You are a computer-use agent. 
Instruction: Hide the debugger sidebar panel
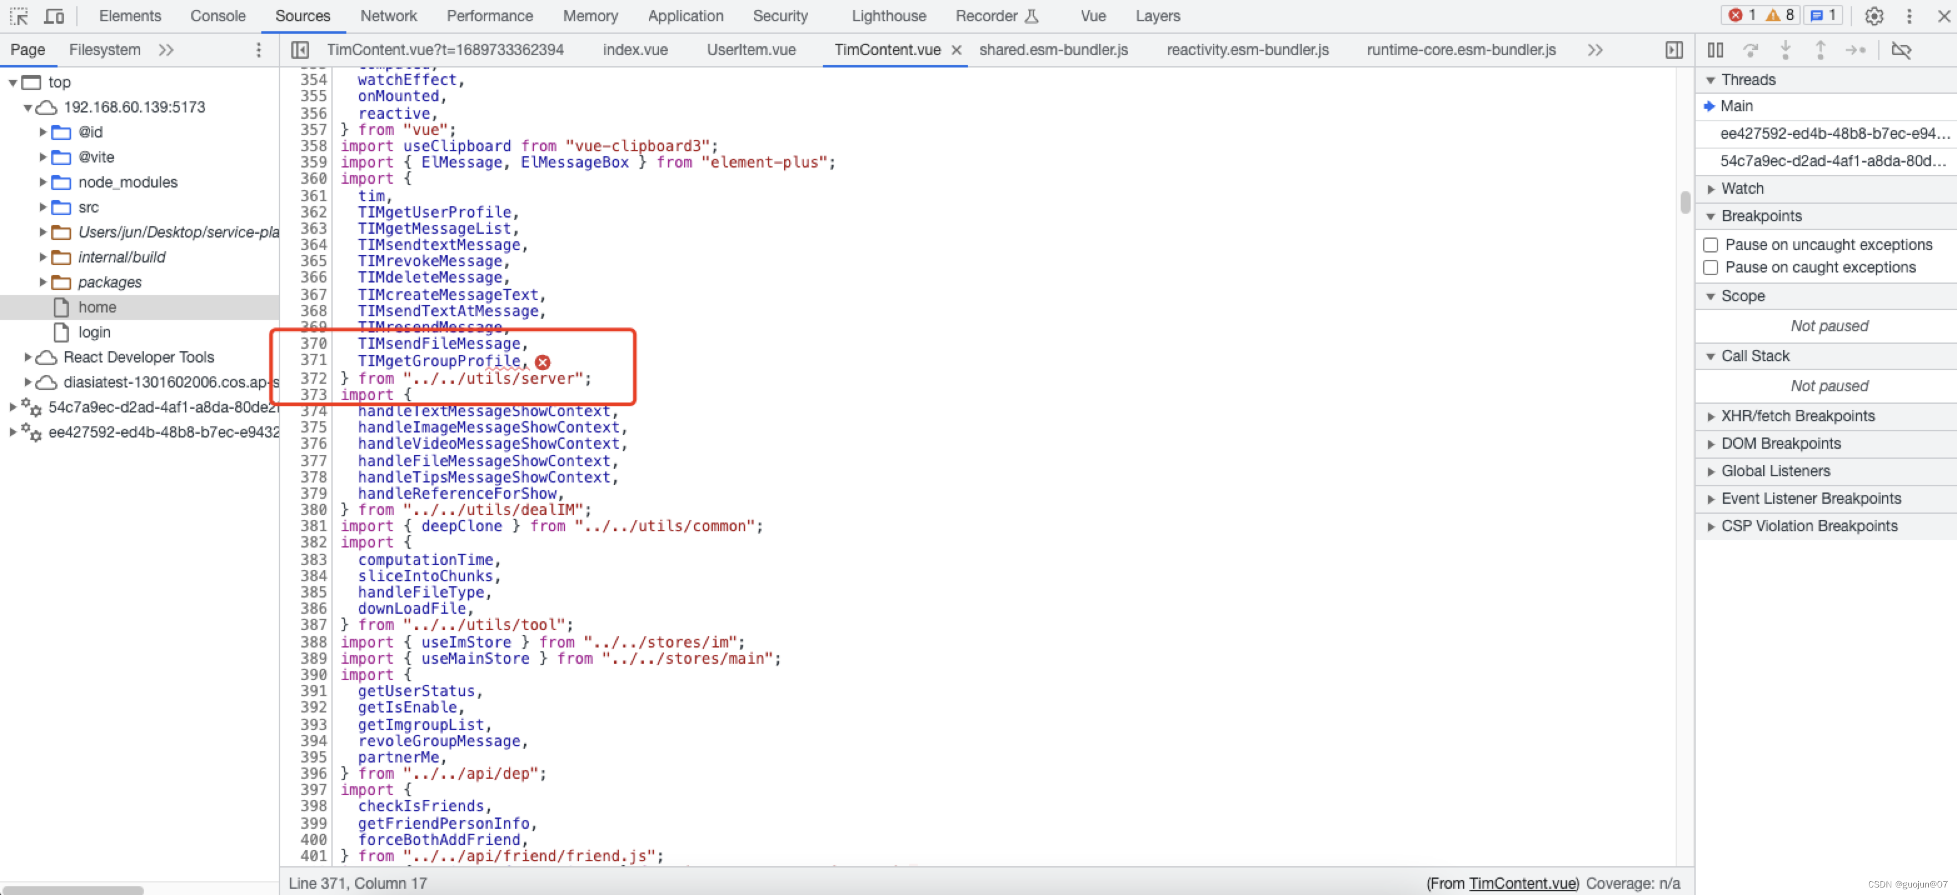click(1674, 50)
